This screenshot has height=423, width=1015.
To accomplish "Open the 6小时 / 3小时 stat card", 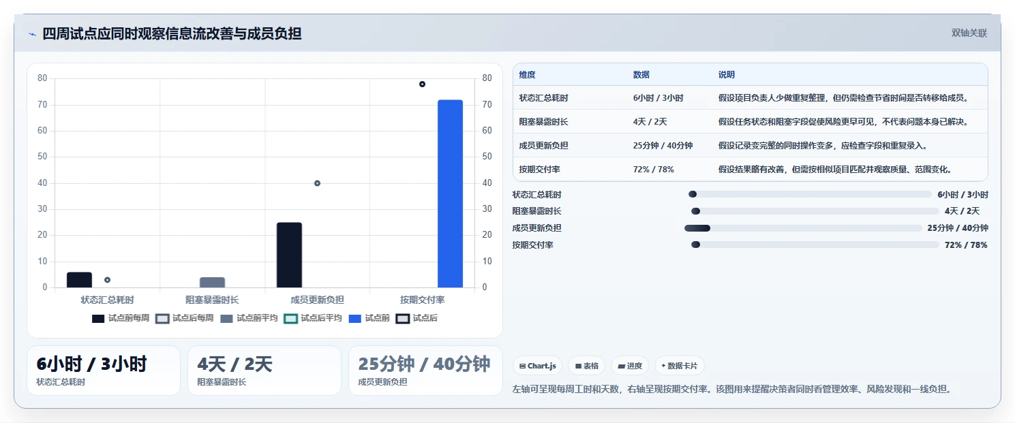I will coord(104,371).
